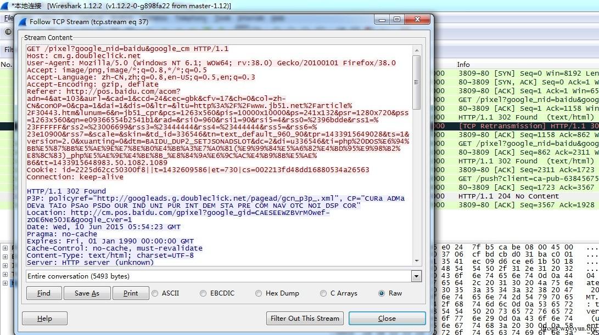The height and width of the screenshot is (335, 599).
Task: Open the Entire conversation dropdown
Action: point(416,276)
